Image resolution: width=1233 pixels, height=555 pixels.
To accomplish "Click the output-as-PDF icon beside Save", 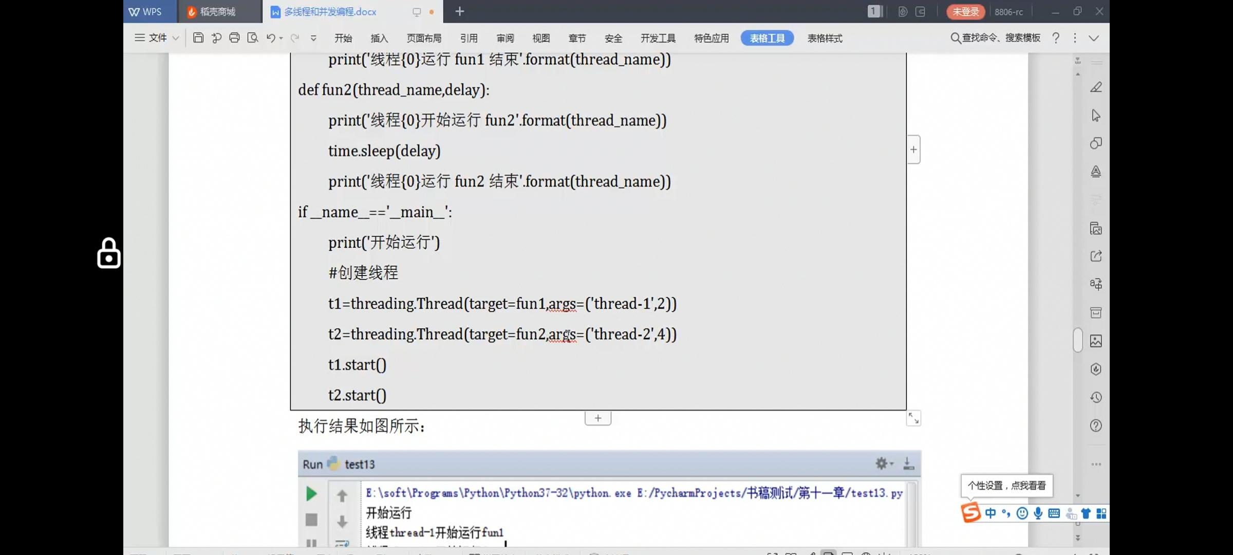I will (x=216, y=38).
